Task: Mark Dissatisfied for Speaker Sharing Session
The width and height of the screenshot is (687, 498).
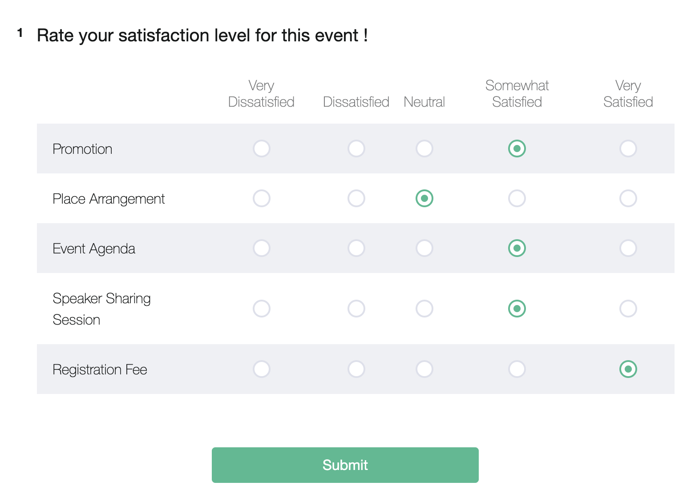Action: pos(356,309)
